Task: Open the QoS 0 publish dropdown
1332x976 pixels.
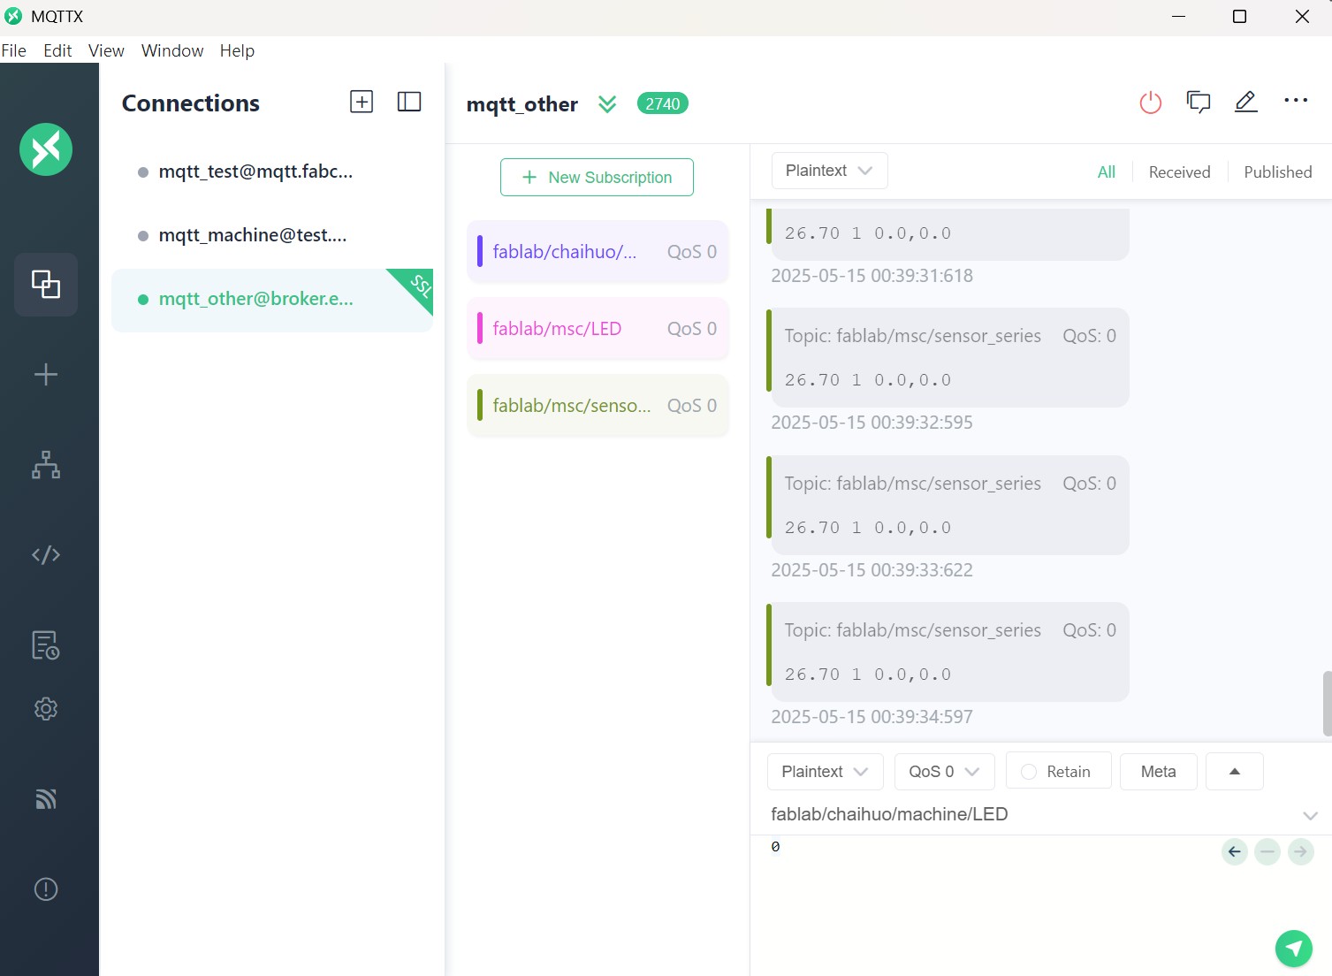Action: (x=944, y=772)
